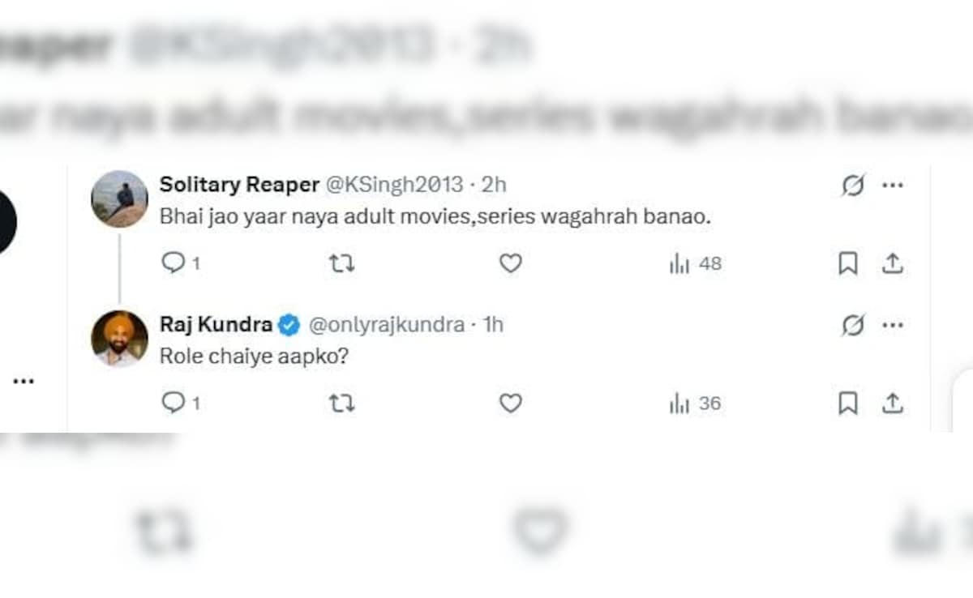
Task: Toggle the like heart on Solitary Reaper's tweet
Action: 509,263
